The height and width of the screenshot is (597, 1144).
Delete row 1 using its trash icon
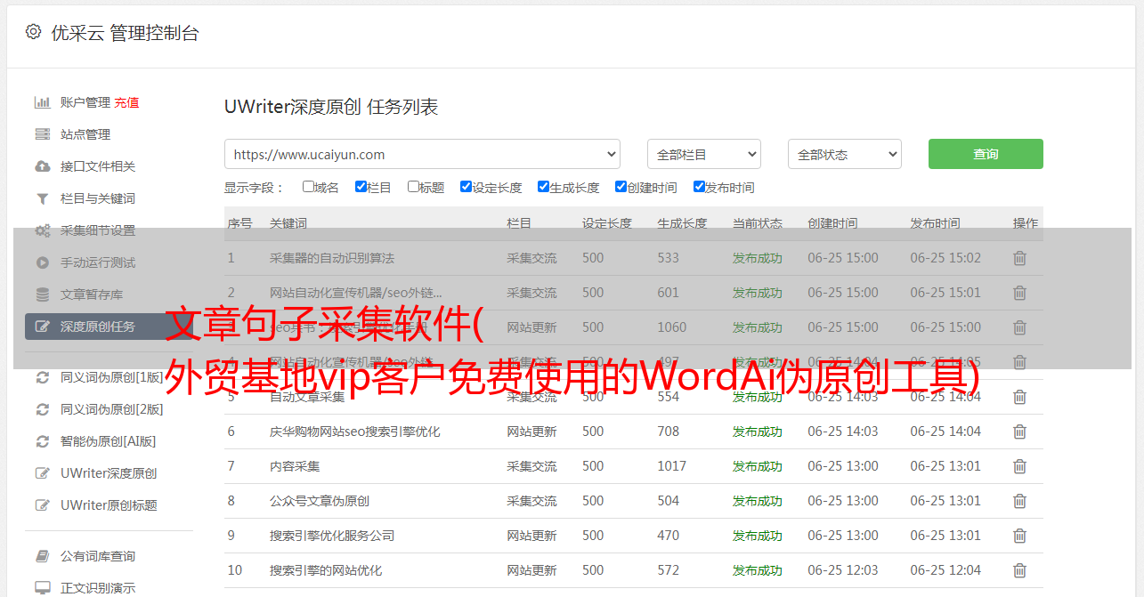tap(1019, 258)
